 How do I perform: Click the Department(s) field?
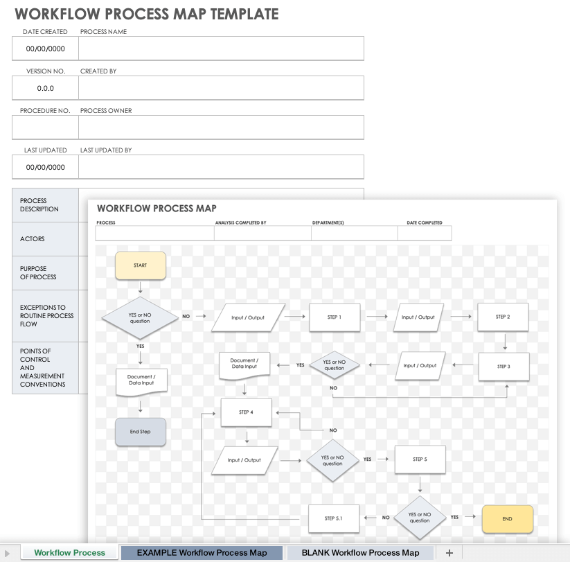point(355,233)
